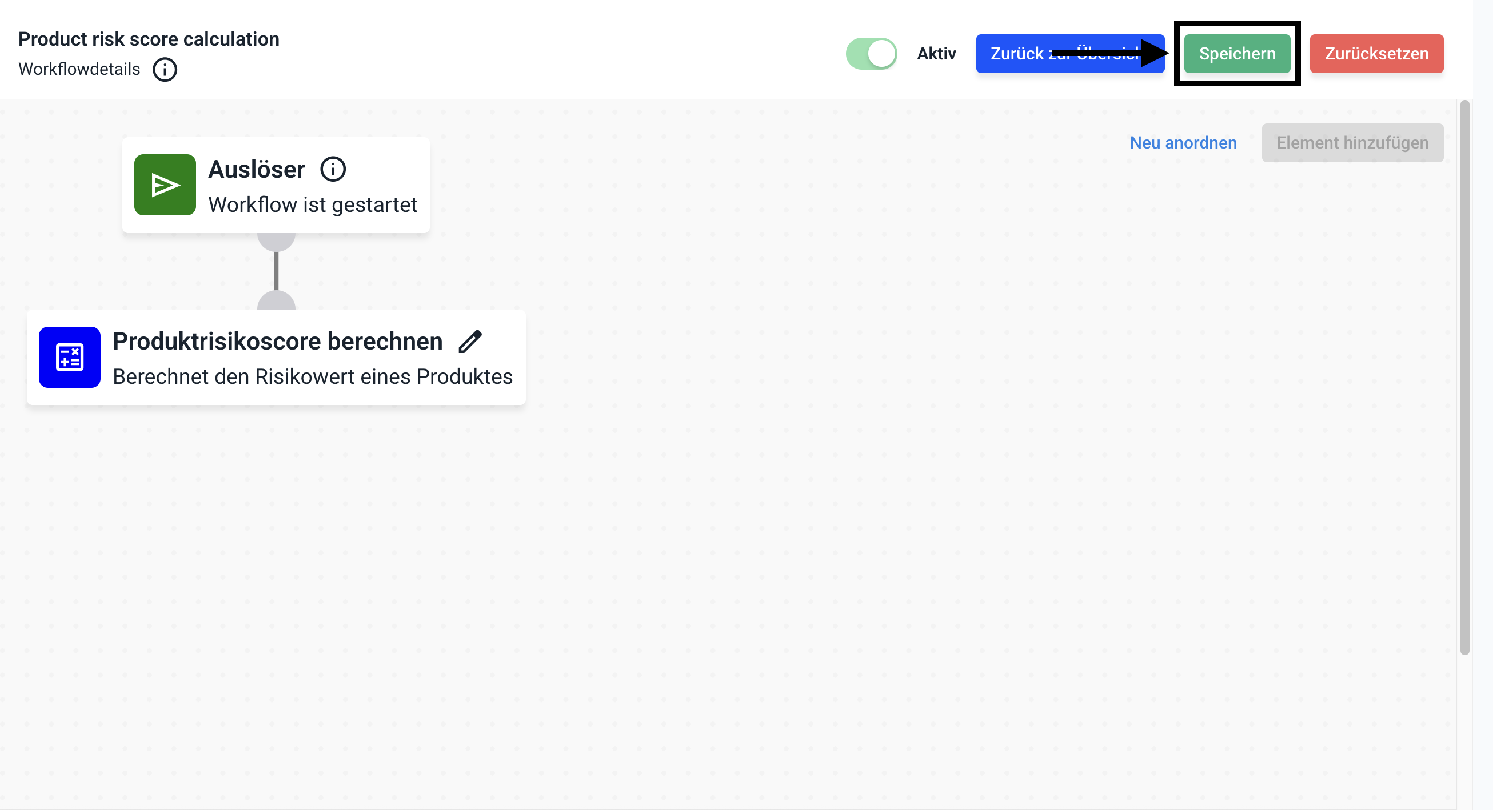Select the Auslöser node heading
1493x810 pixels.
257,170
